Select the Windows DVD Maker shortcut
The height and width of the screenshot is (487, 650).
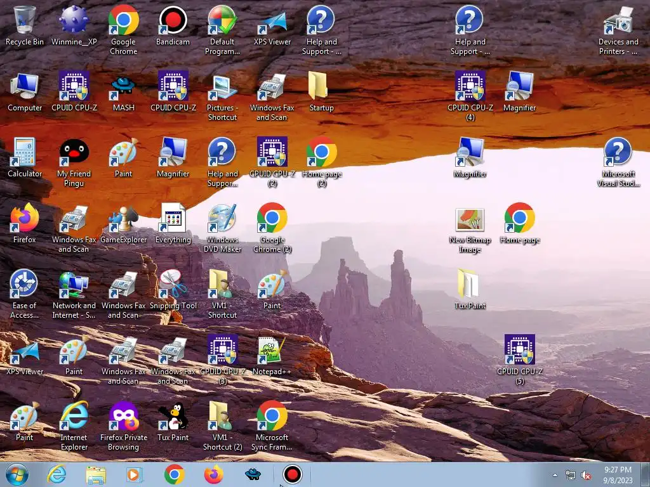click(x=222, y=228)
